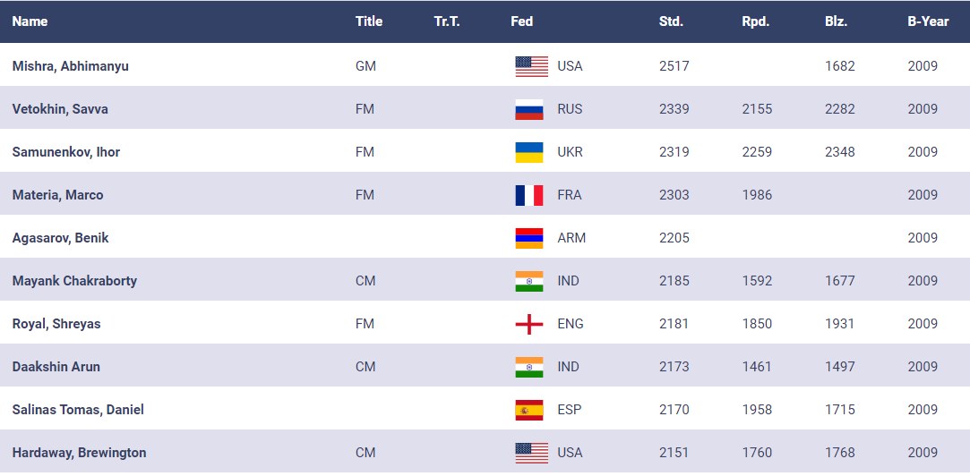Open Agasarov, Benik player profile
970x476 pixels.
point(60,238)
